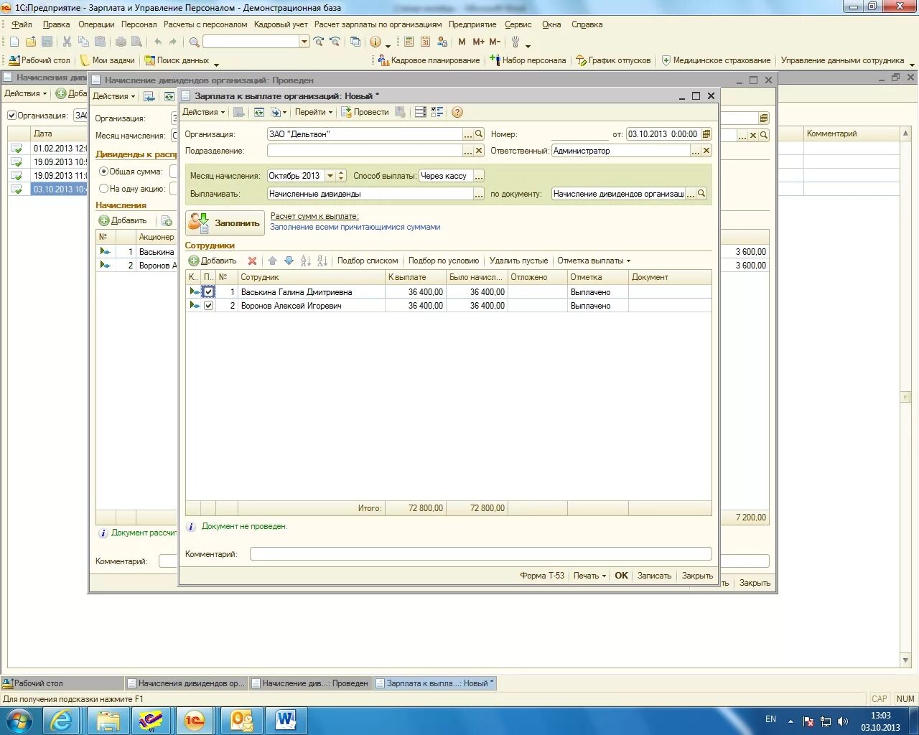The height and width of the screenshot is (735, 919).
Task: Click the Форма Т-53 button
Action: click(x=542, y=576)
